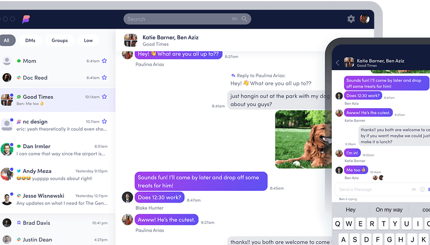This screenshot has width=430, height=245.
Task: Click the Slack icon beside Jesse Wisnewski
Action: 19,196
